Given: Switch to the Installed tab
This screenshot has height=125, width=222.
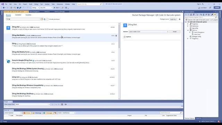Looking at the screenshot, I should click(x=18, y=15).
